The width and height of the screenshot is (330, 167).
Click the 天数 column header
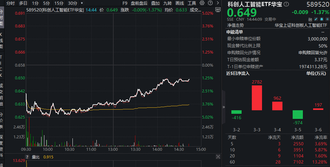coord(232,137)
